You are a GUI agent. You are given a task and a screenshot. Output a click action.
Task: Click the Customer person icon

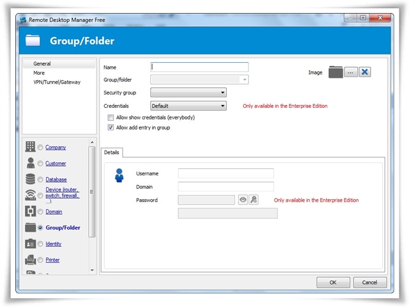[x=31, y=163]
